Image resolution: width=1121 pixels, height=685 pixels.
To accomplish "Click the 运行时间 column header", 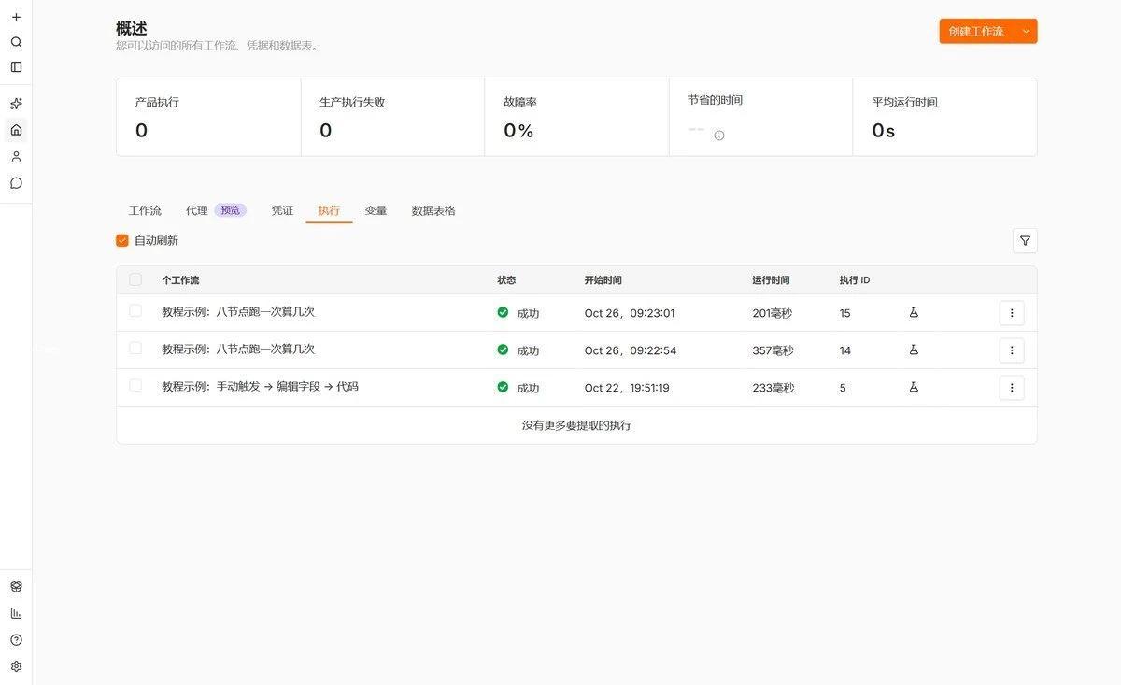I will pos(771,280).
